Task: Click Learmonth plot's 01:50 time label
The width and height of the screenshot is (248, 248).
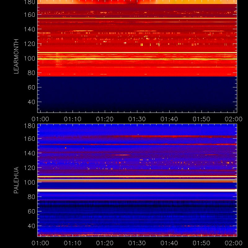Action: coord(201,119)
